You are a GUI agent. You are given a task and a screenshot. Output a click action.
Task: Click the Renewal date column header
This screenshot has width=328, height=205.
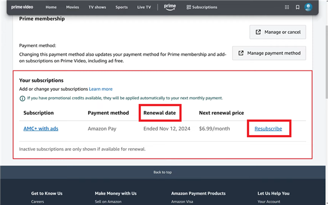(160, 113)
